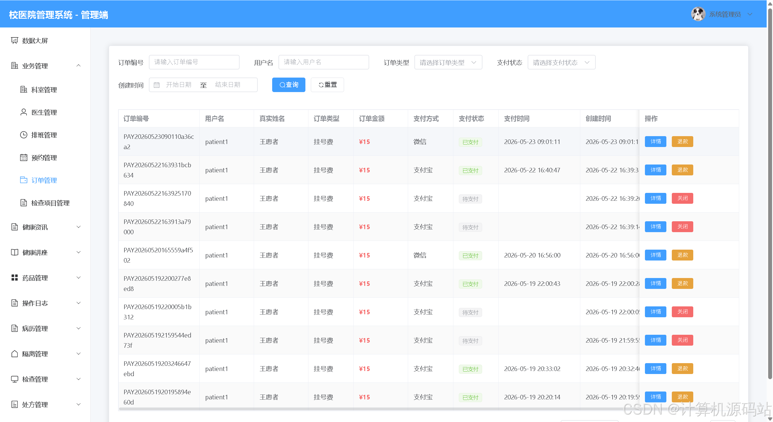Image resolution: width=773 pixels, height=422 pixels.
Task: Expand the 药品管理 menu chevron
Action: pos(79,277)
